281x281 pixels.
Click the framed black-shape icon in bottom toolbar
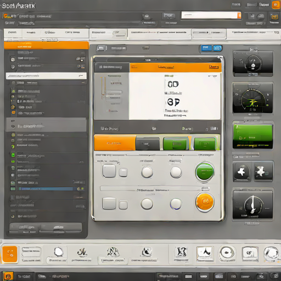tap(205, 254)
